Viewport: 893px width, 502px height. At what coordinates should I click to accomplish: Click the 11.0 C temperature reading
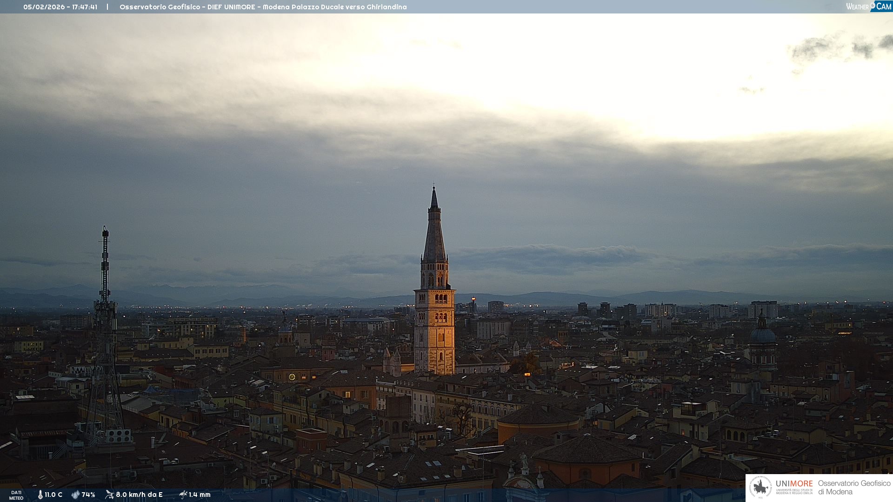(x=53, y=495)
